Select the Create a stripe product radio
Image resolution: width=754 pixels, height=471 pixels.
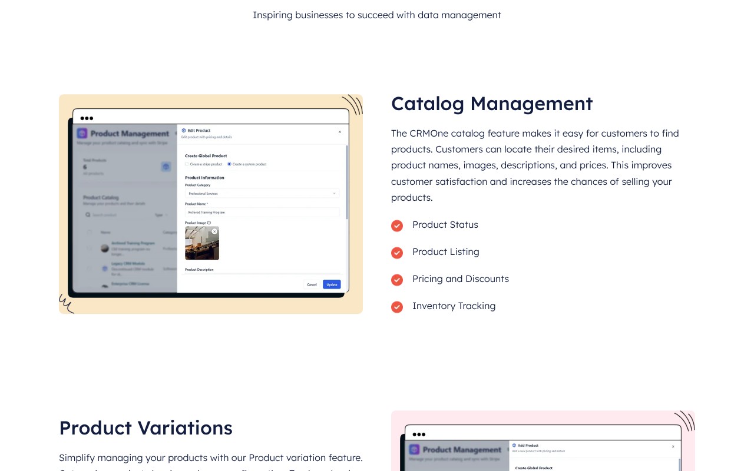[x=187, y=164]
